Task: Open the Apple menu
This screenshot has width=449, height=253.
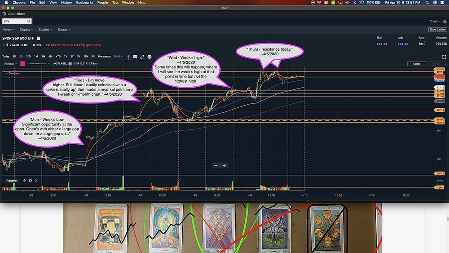Action: click(x=6, y=2)
